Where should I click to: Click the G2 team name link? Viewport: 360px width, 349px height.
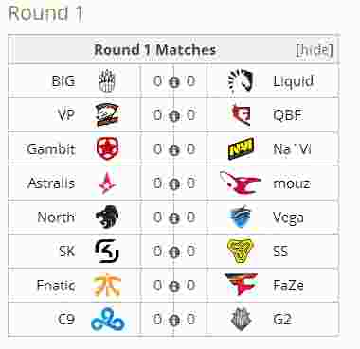282,320
